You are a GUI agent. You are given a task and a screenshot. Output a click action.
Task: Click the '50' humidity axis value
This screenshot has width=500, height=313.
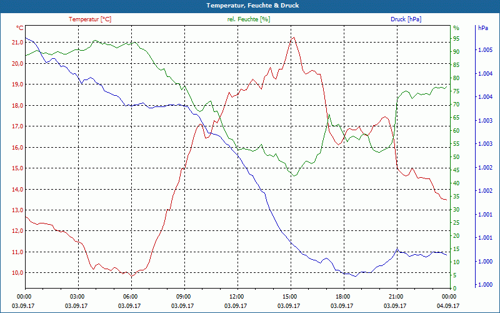tap(456, 157)
